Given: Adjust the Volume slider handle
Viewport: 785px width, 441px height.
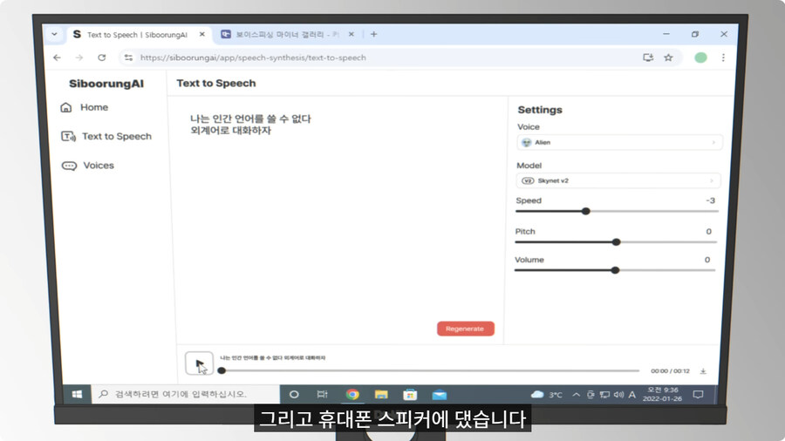Looking at the screenshot, I should (x=615, y=270).
